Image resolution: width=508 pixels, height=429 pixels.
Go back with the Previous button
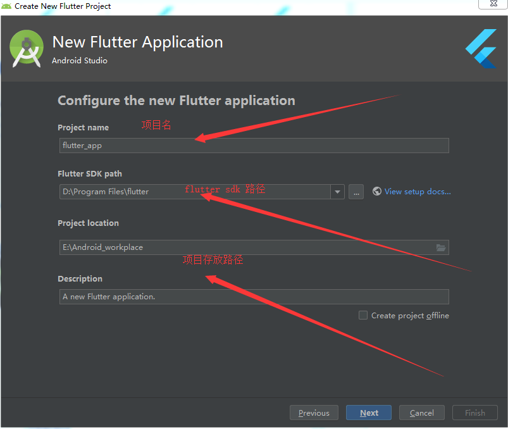[314, 413]
